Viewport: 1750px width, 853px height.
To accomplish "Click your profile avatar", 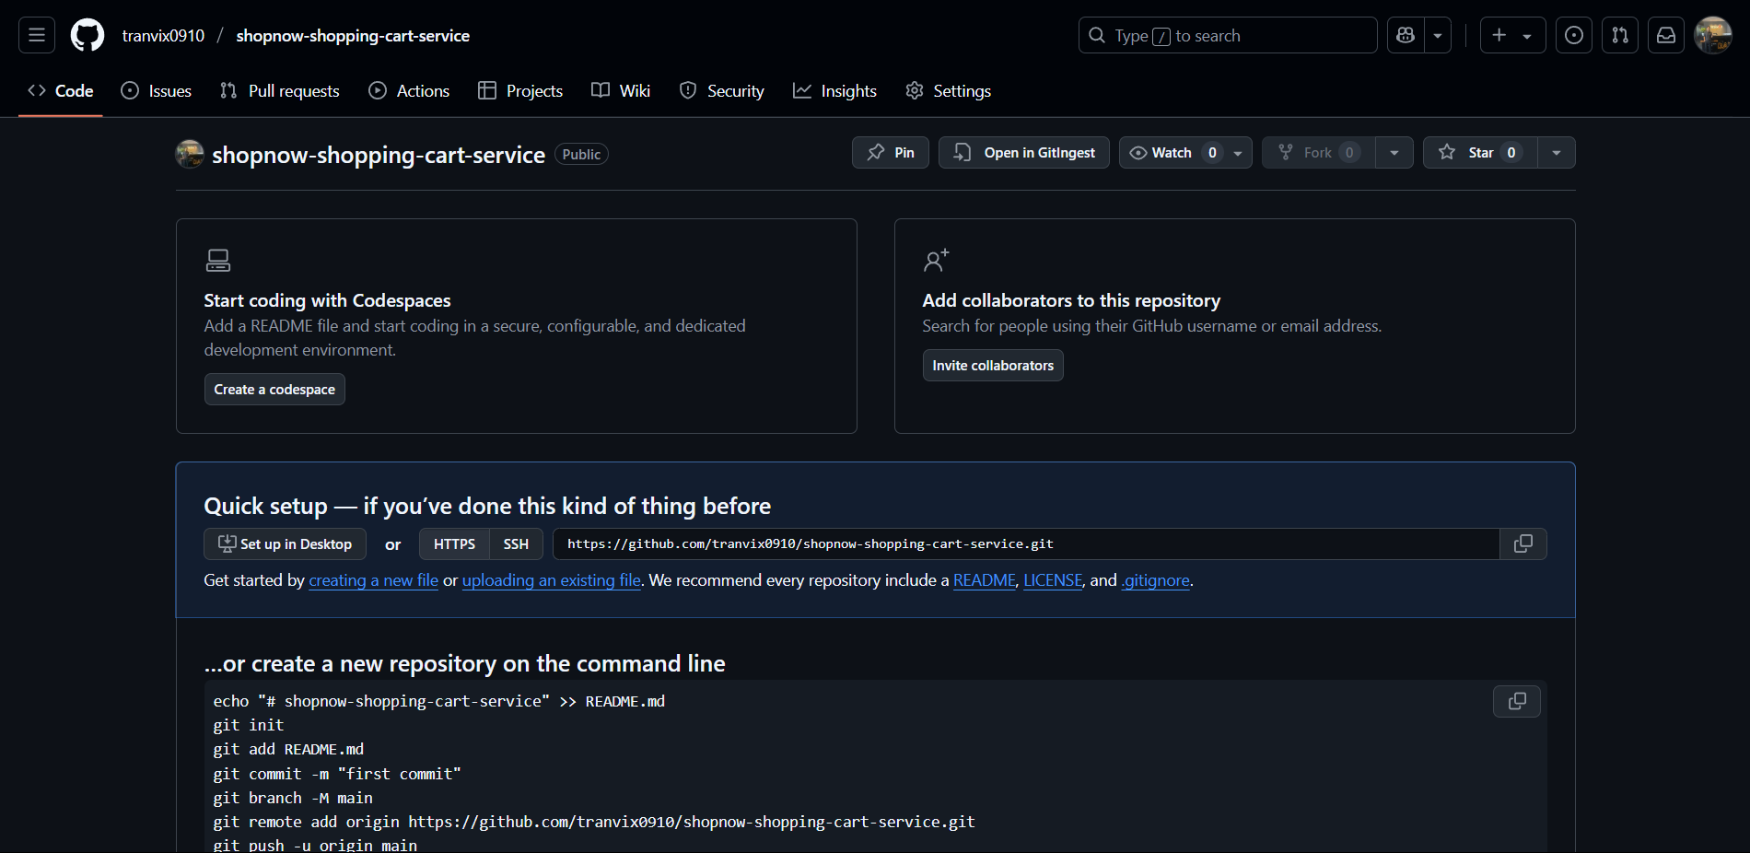I will pyautogui.click(x=1713, y=35).
